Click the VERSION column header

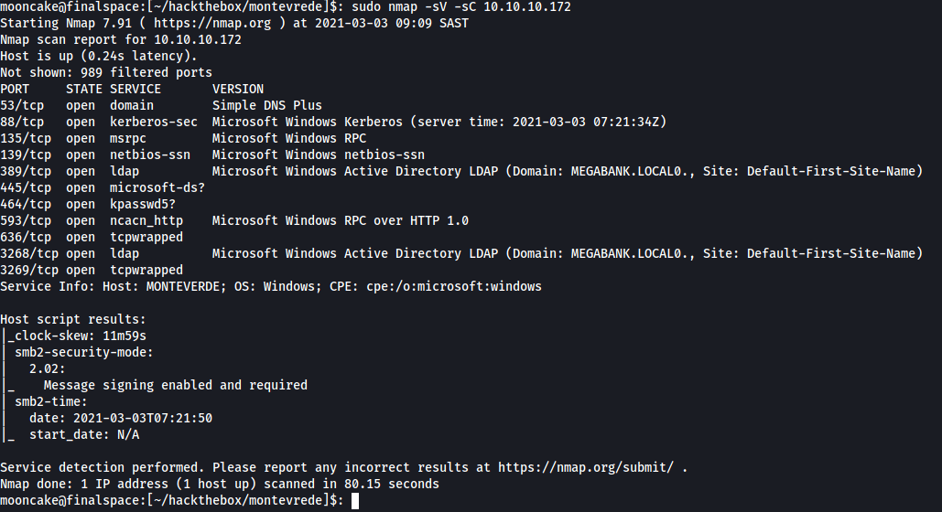pos(238,89)
